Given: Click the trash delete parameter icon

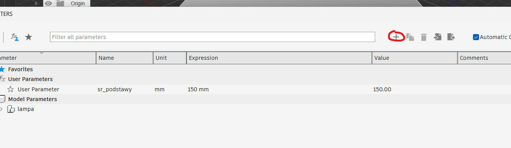Looking at the screenshot, I should tap(424, 37).
